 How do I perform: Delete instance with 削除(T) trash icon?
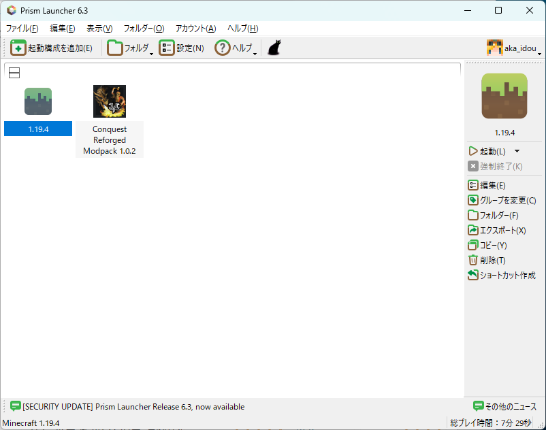473,260
